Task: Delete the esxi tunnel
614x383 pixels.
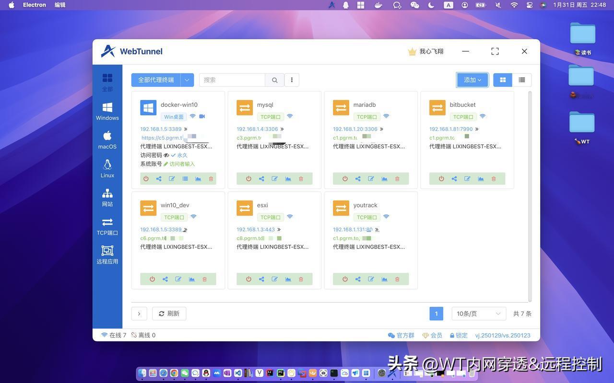Action: click(301, 279)
